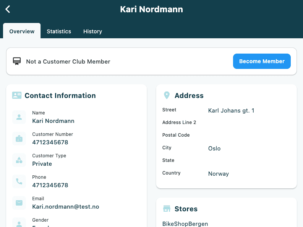
Task: Click the phone number 4712345678
Action: tap(50, 185)
